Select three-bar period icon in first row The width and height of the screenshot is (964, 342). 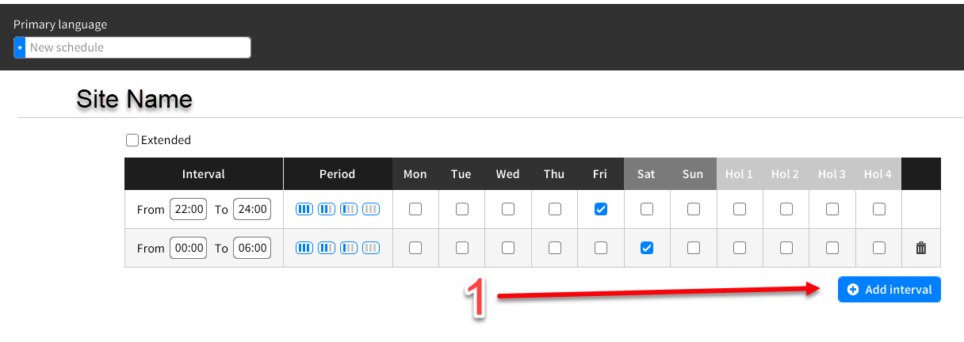point(304,209)
